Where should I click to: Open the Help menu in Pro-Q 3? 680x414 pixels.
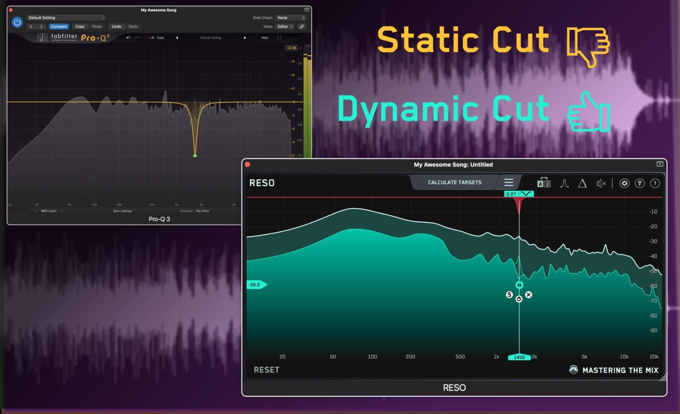(265, 38)
